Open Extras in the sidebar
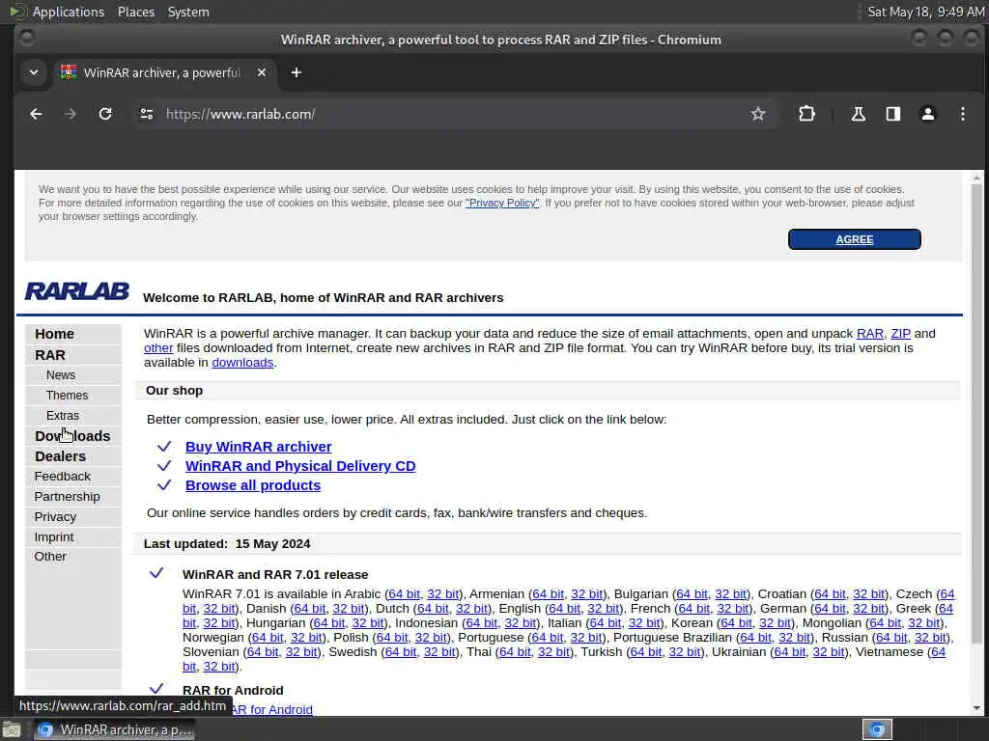 point(63,415)
